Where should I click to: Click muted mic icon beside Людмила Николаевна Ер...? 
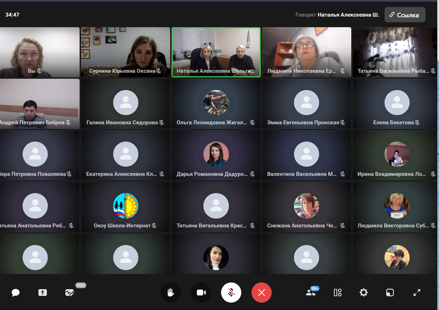pos(342,71)
